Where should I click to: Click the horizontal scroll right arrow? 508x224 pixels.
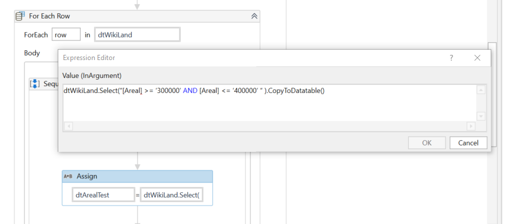click(x=470, y=126)
